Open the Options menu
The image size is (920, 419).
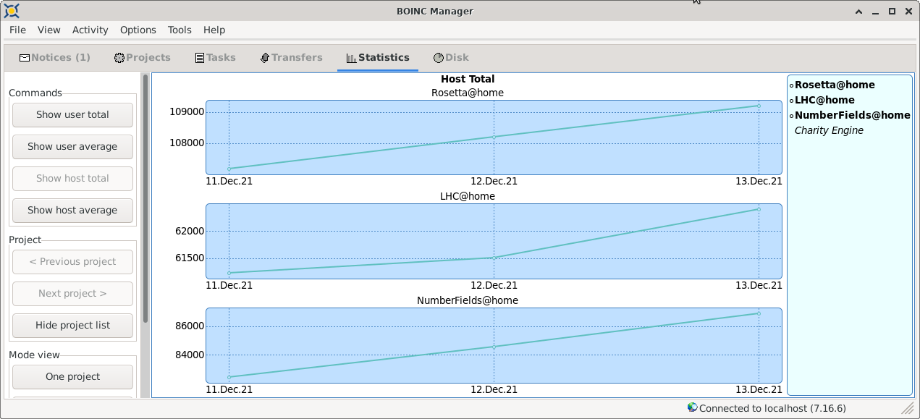click(x=138, y=30)
